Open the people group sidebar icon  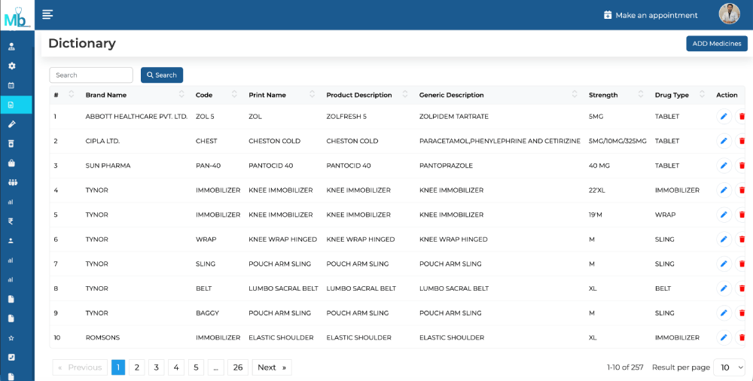coord(12,182)
